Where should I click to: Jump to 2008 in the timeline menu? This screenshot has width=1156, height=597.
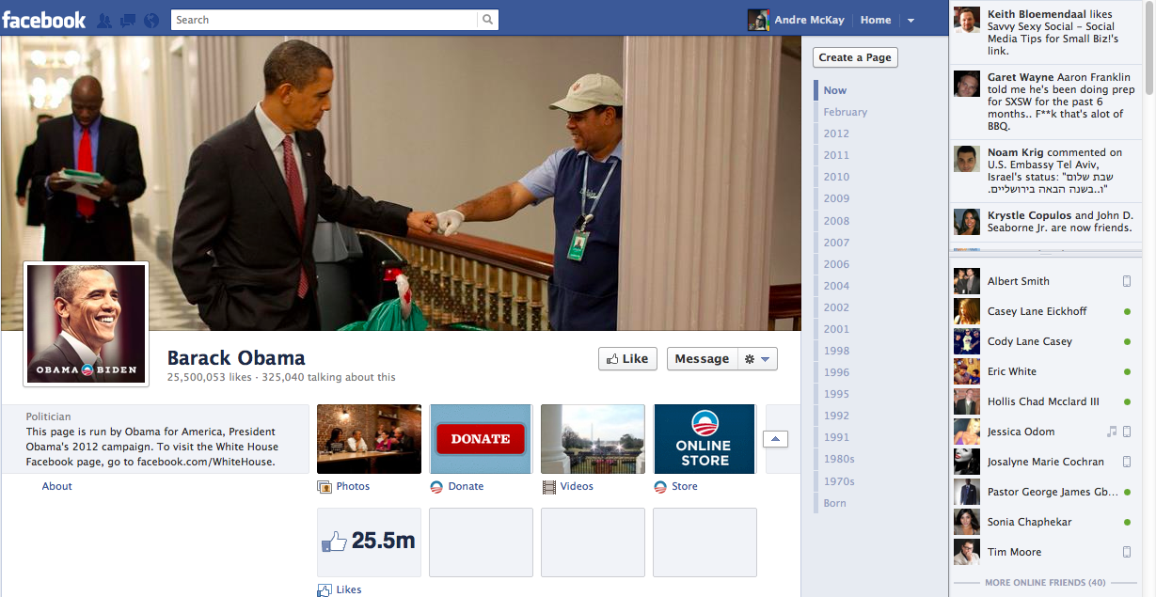835,220
